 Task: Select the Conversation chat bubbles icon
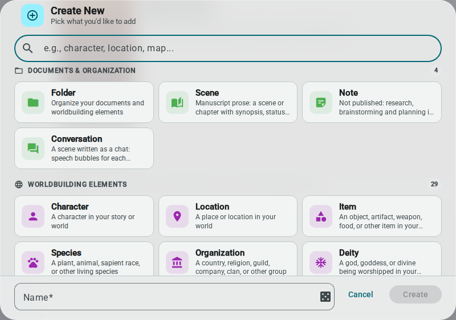click(x=33, y=149)
